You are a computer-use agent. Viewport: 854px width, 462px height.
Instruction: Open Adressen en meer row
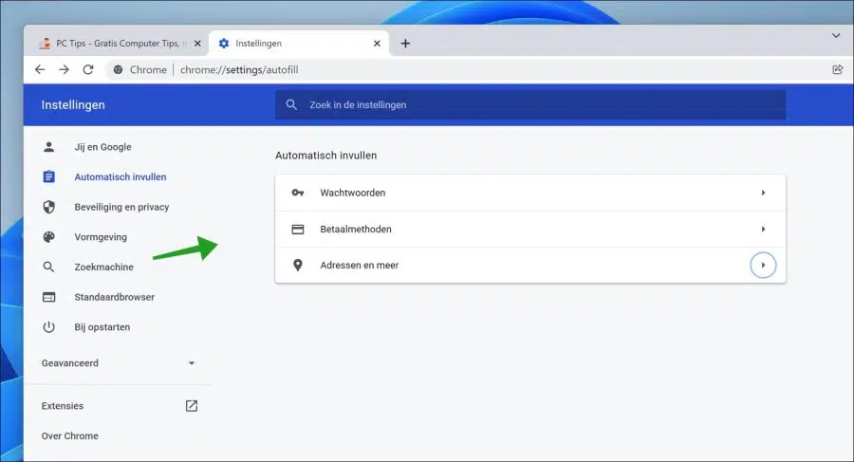529,266
